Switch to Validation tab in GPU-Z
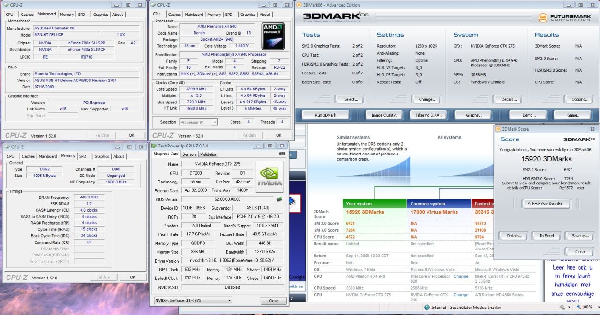The height and width of the screenshot is (315, 600). point(209,154)
